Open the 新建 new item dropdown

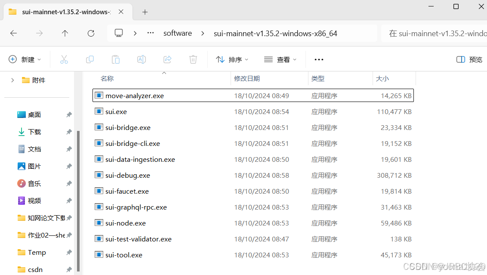25,59
